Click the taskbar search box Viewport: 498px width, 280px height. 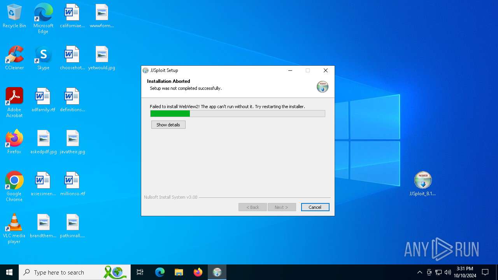(x=75, y=272)
